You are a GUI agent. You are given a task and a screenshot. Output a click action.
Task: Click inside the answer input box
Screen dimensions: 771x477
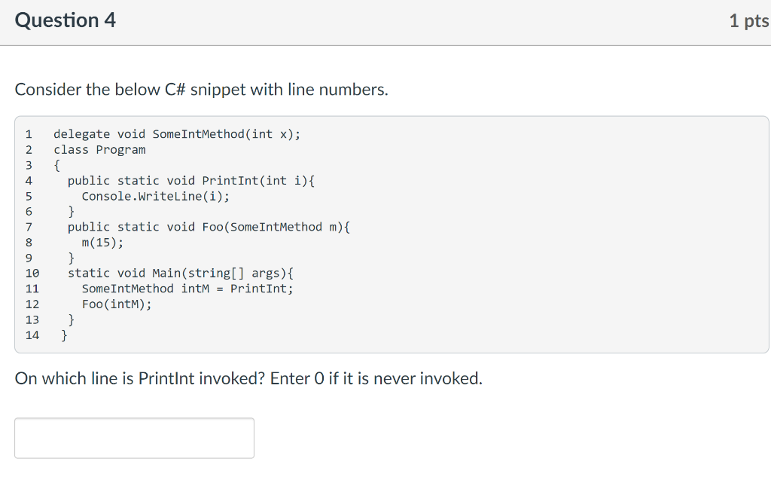click(134, 437)
